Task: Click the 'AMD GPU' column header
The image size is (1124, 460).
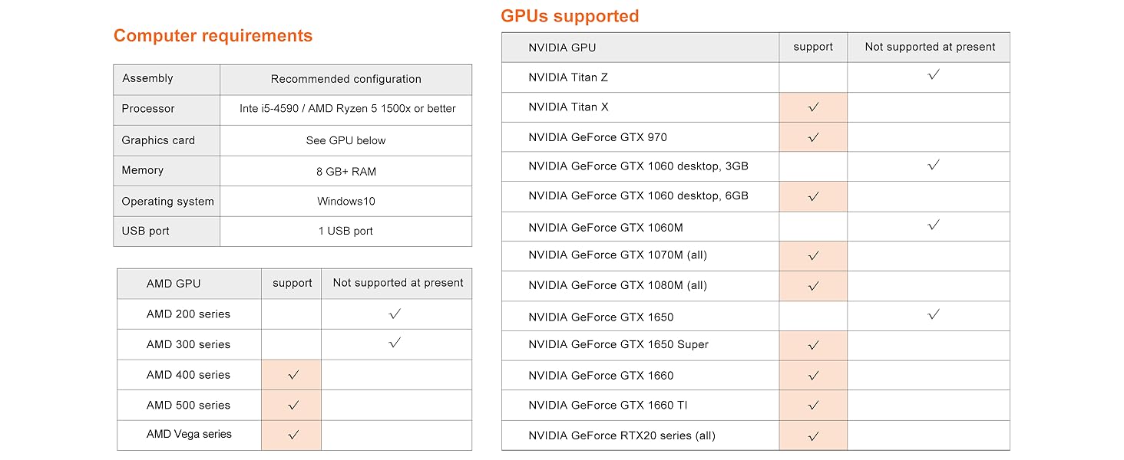Action: [x=174, y=284]
